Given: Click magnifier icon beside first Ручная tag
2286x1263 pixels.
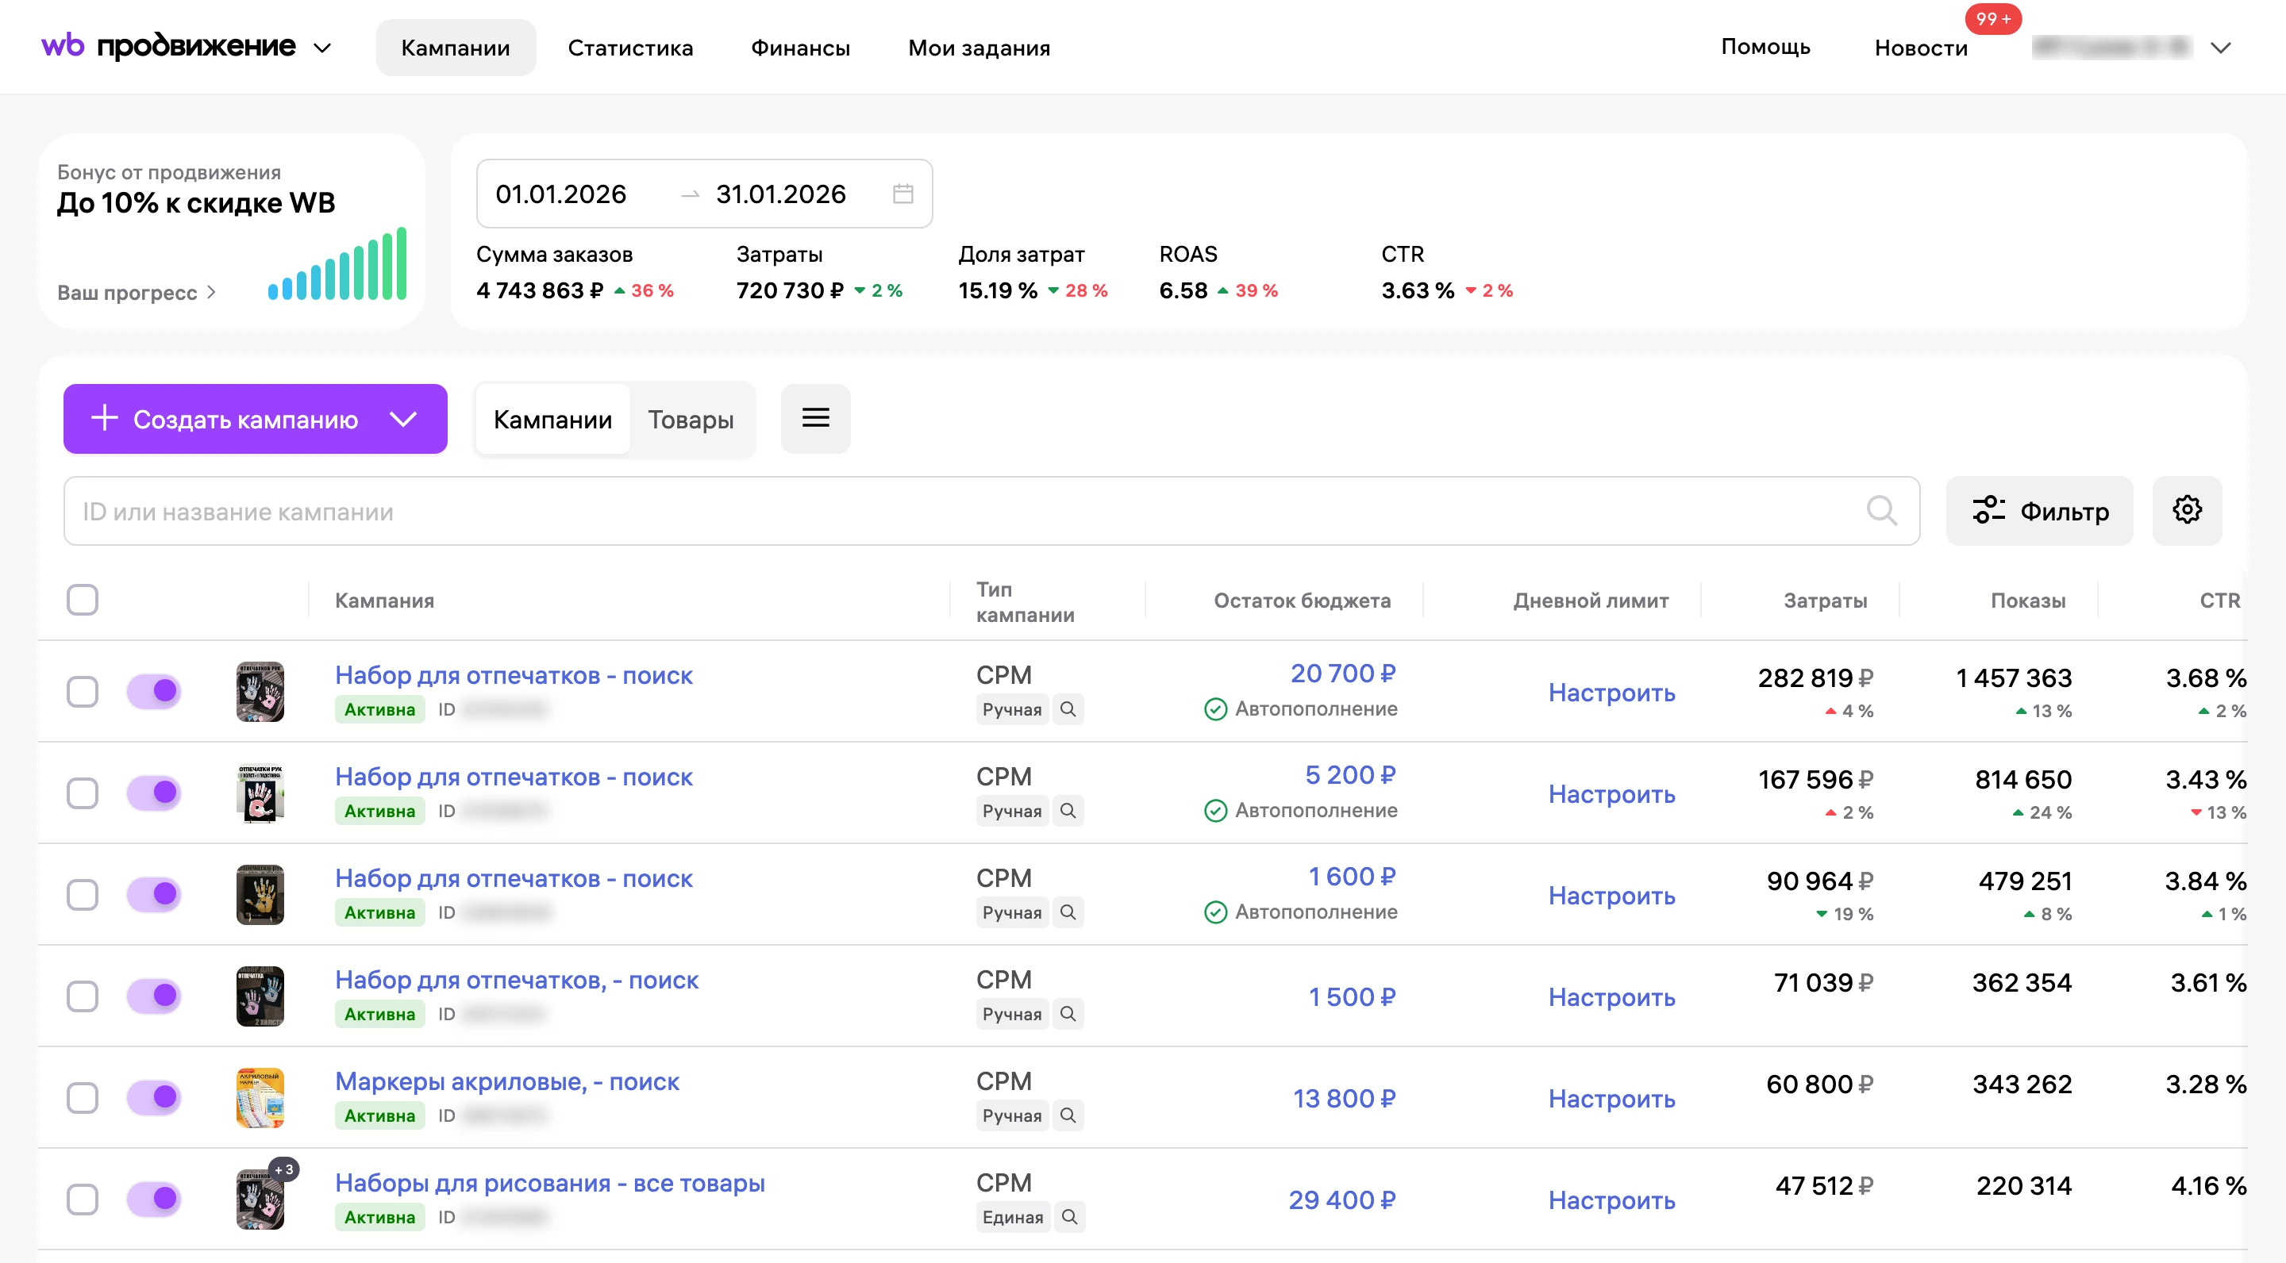Looking at the screenshot, I should 1068,709.
